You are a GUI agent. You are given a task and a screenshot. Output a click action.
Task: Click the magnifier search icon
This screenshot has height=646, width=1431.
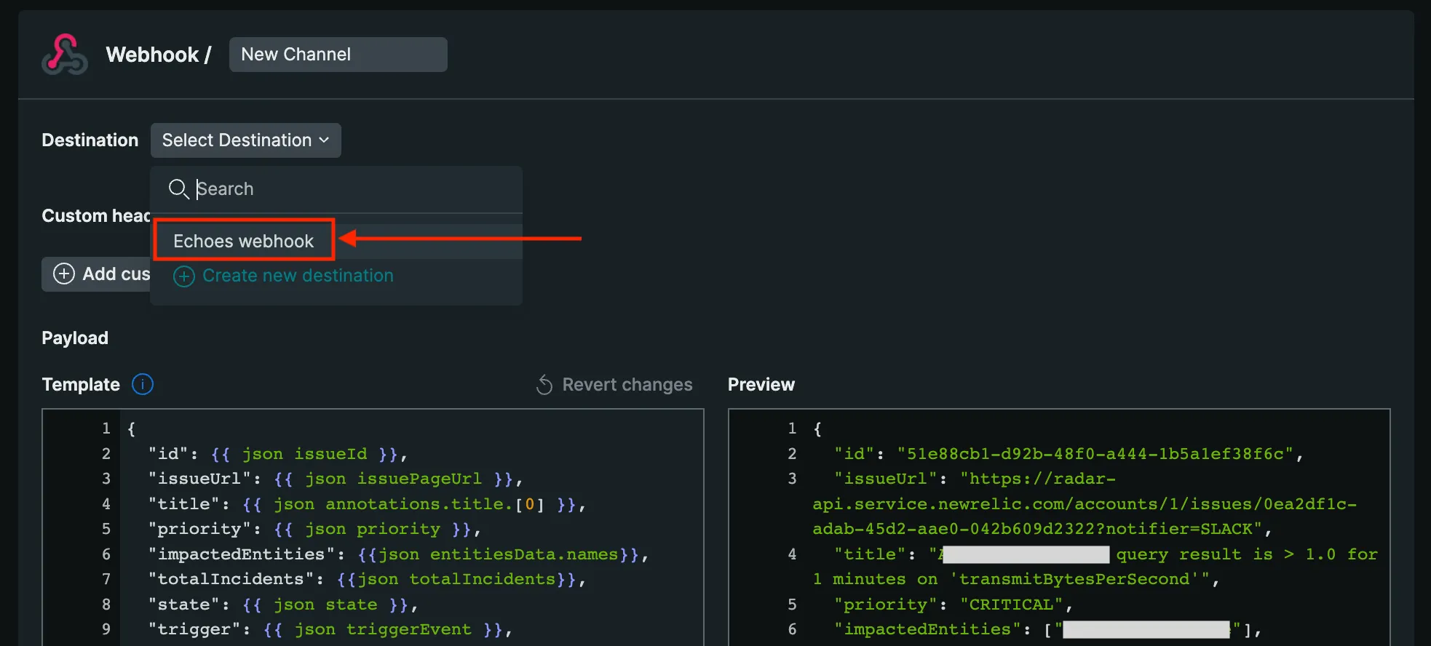(x=178, y=189)
